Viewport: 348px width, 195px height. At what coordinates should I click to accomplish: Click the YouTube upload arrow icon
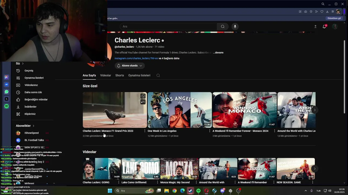point(315,26)
